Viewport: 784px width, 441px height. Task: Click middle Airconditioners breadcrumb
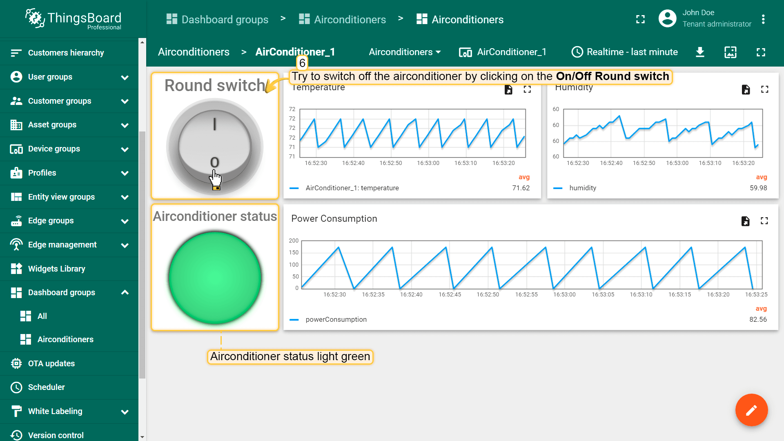point(343,19)
